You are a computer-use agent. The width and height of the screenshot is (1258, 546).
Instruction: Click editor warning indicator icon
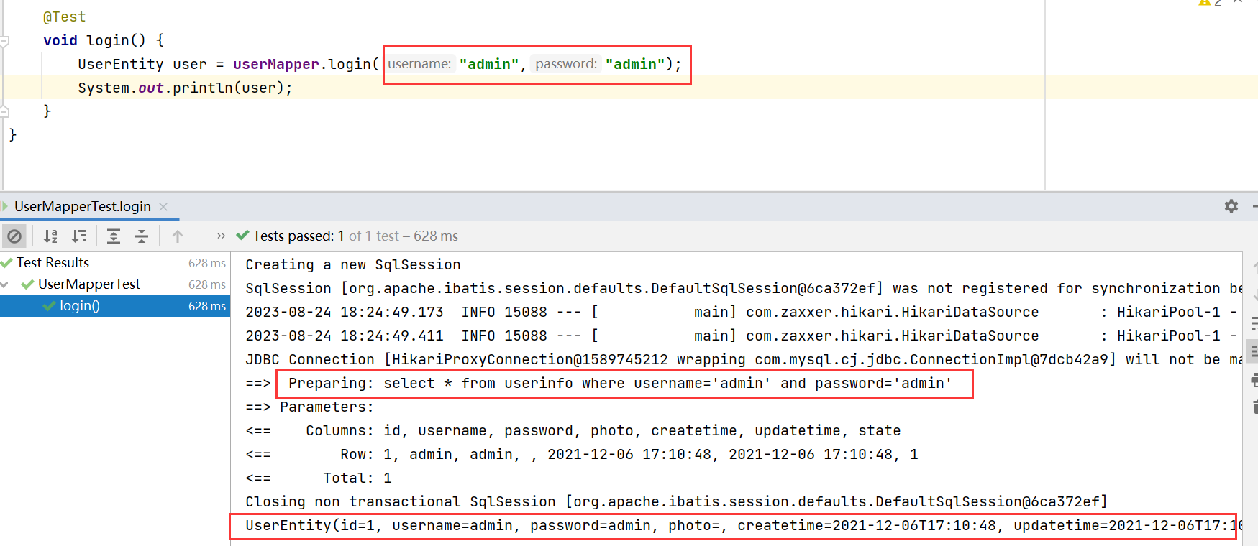tap(1204, 2)
